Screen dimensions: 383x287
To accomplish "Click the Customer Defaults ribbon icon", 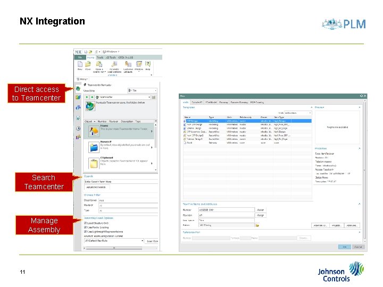I will (x=128, y=64).
